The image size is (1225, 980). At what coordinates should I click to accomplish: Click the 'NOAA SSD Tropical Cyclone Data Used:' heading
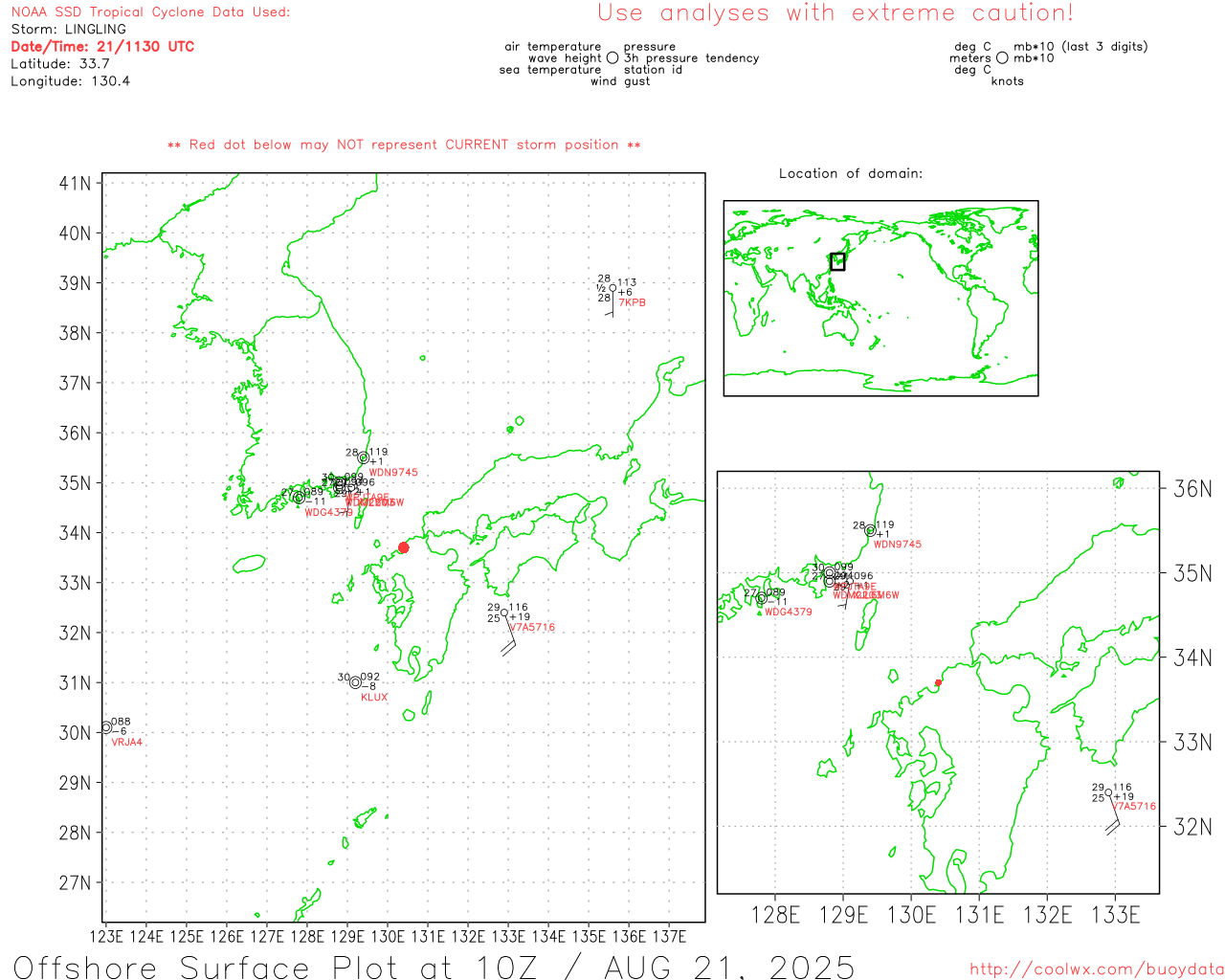coord(150,12)
